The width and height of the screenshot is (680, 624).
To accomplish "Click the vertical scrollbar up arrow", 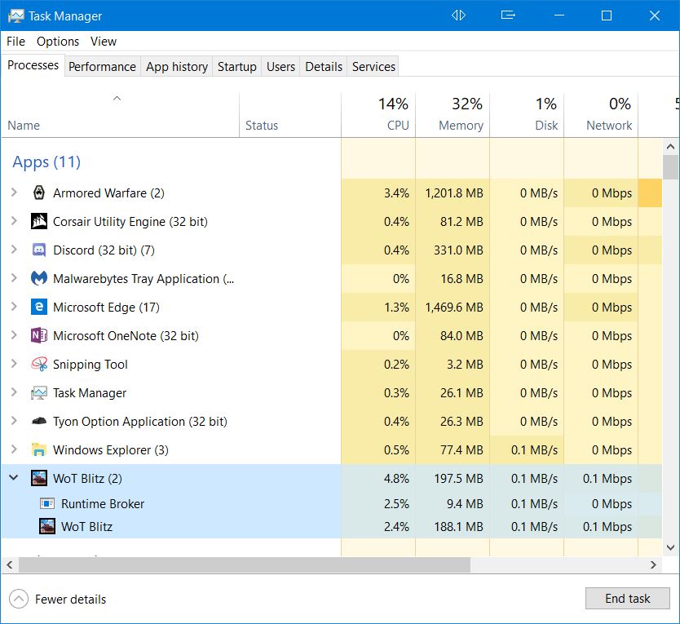I will coord(670,147).
